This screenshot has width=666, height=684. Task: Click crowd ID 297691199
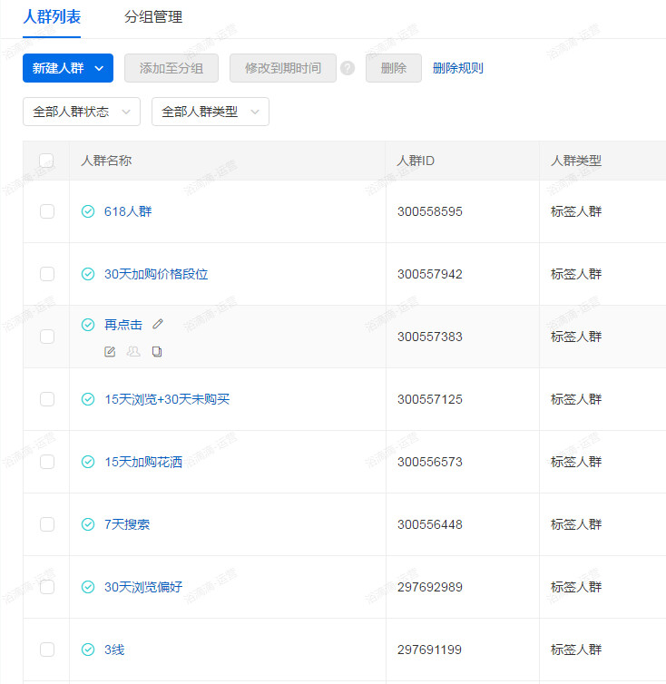pos(430,650)
